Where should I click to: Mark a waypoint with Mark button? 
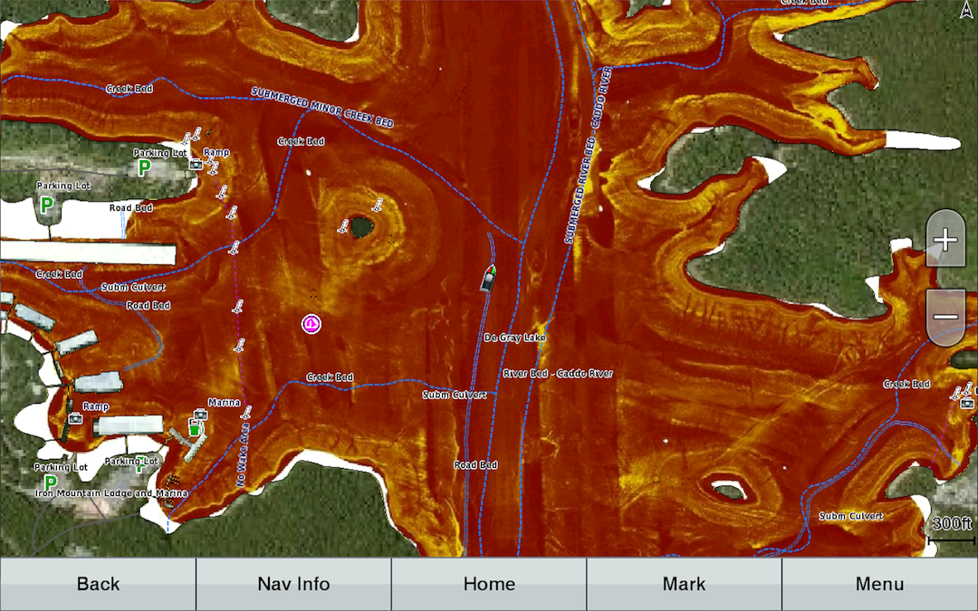[x=684, y=584]
